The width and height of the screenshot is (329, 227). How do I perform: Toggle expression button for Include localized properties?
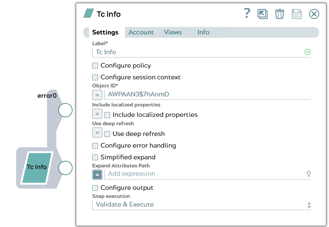click(x=97, y=114)
